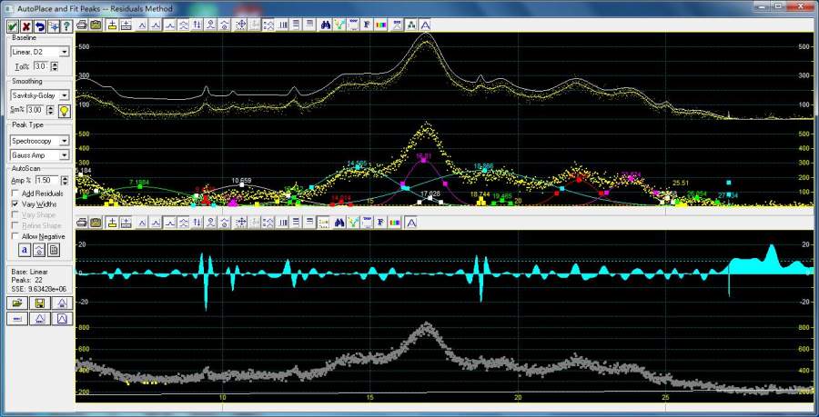Click the dashed line button below open folder
The image size is (819, 417).
[x=16, y=319]
